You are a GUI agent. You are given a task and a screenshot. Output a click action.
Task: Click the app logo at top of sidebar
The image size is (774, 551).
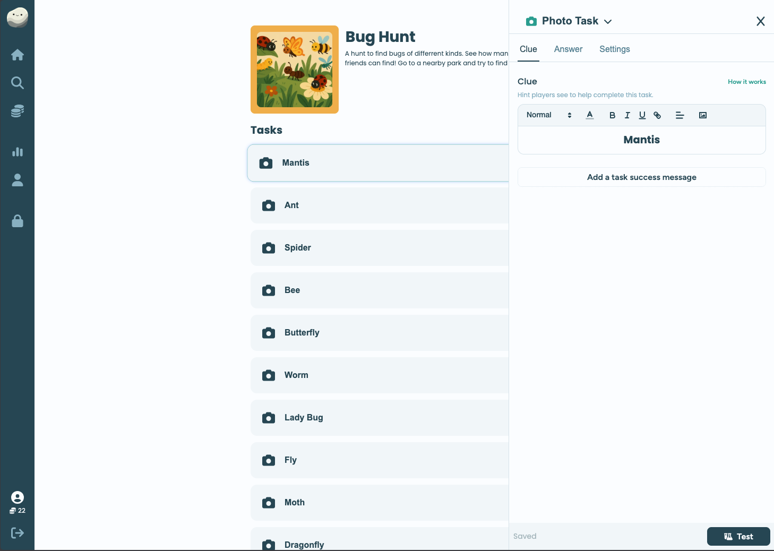[x=18, y=17]
